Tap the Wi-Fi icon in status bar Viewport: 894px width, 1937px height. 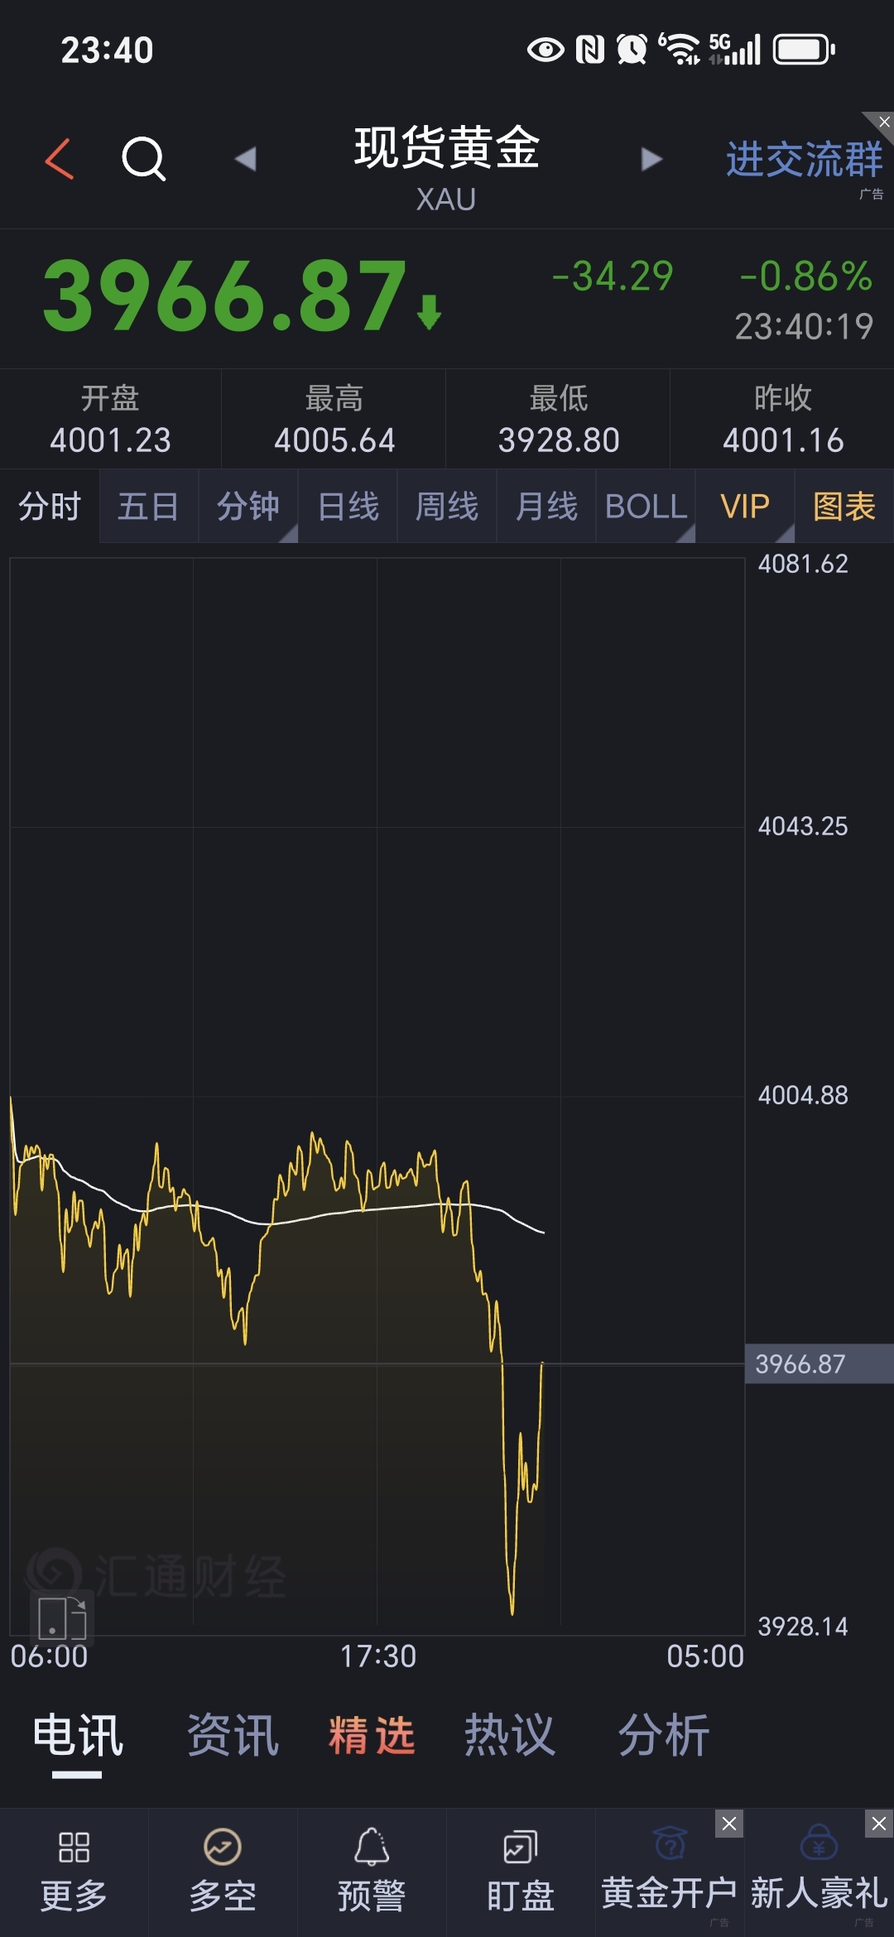click(679, 49)
